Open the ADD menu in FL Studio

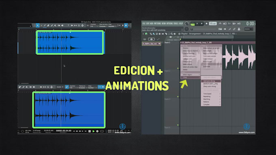click(151, 23)
